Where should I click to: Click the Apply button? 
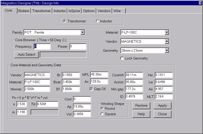[x=162, y=106]
